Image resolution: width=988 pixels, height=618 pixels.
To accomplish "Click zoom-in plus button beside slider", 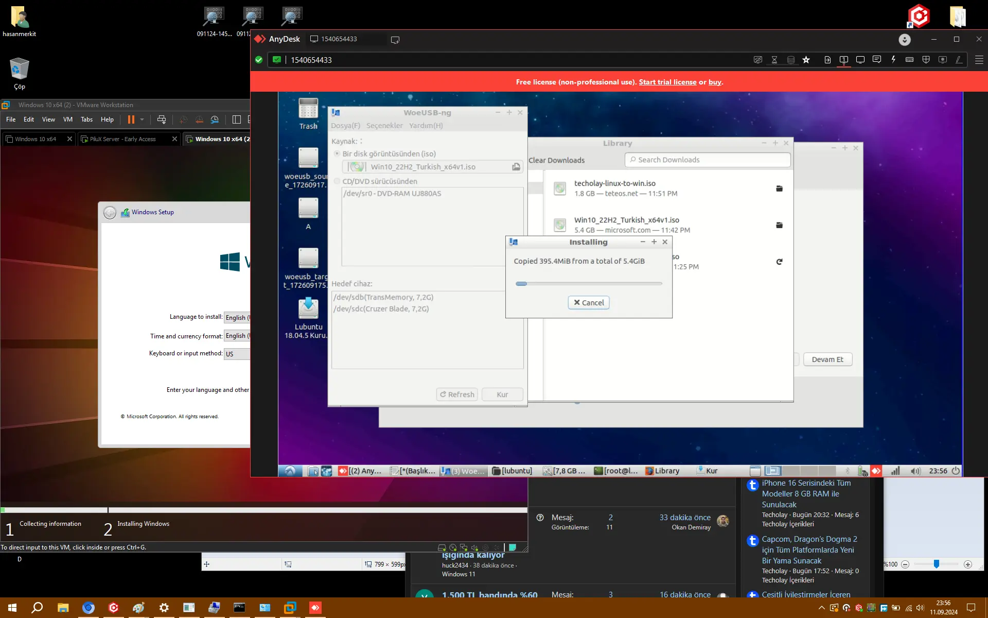I will 967,564.
